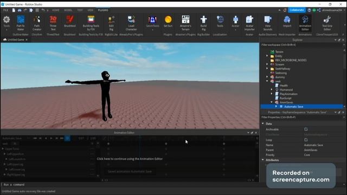This screenshot has width=347, height=195.
Task: Close the Untitled Game document tab
Action: [27, 40]
